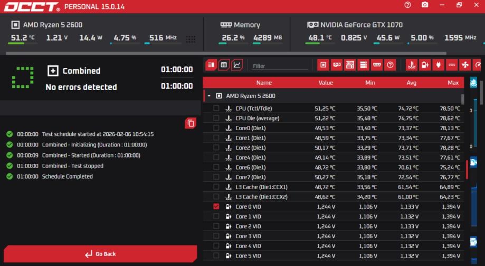Collapse the AMD Ryzen 5 2600 sensor group
The image size is (485, 266).
[209, 96]
